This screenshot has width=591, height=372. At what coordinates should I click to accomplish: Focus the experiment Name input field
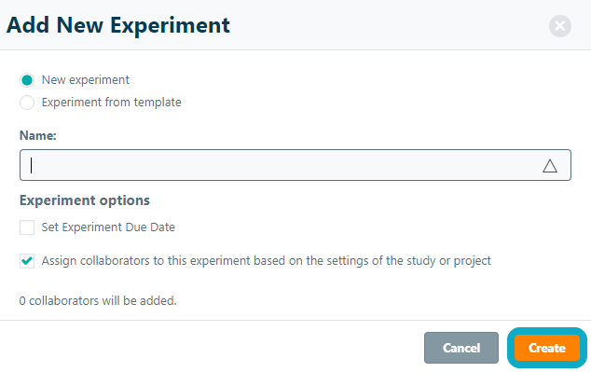[295, 165]
